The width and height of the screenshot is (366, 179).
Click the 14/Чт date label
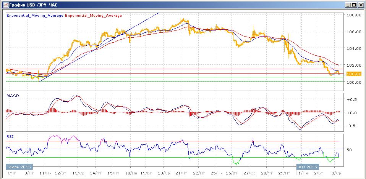(x=96, y=173)
